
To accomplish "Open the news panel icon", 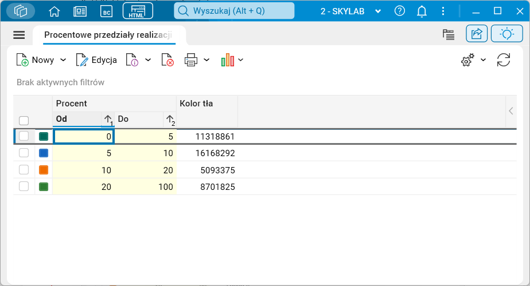I will pyautogui.click(x=80, y=11).
